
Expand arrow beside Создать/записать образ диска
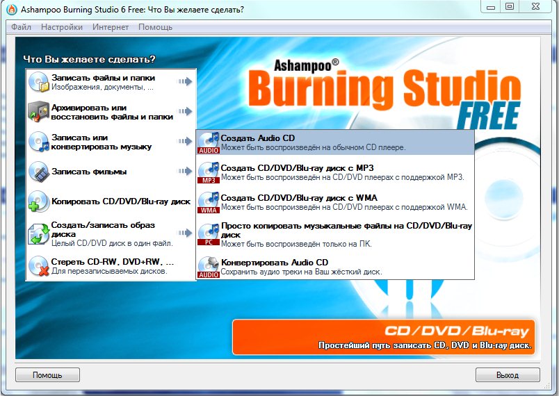[185, 233]
